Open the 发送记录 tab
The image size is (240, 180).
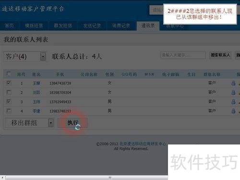tap(92, 25)
